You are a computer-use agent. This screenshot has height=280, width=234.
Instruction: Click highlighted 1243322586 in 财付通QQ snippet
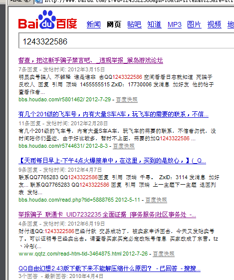tap(59, 231)
